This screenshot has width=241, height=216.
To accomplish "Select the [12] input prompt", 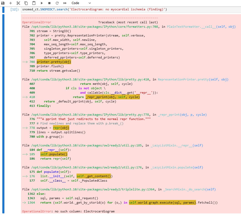I will point(14,10).
